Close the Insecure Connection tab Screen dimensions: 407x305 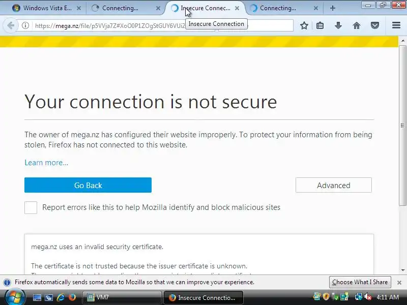coord(237,8)
